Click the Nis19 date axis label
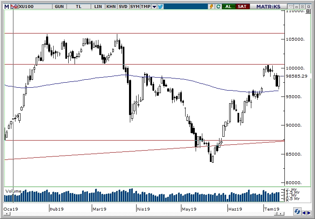 point(143,209)
